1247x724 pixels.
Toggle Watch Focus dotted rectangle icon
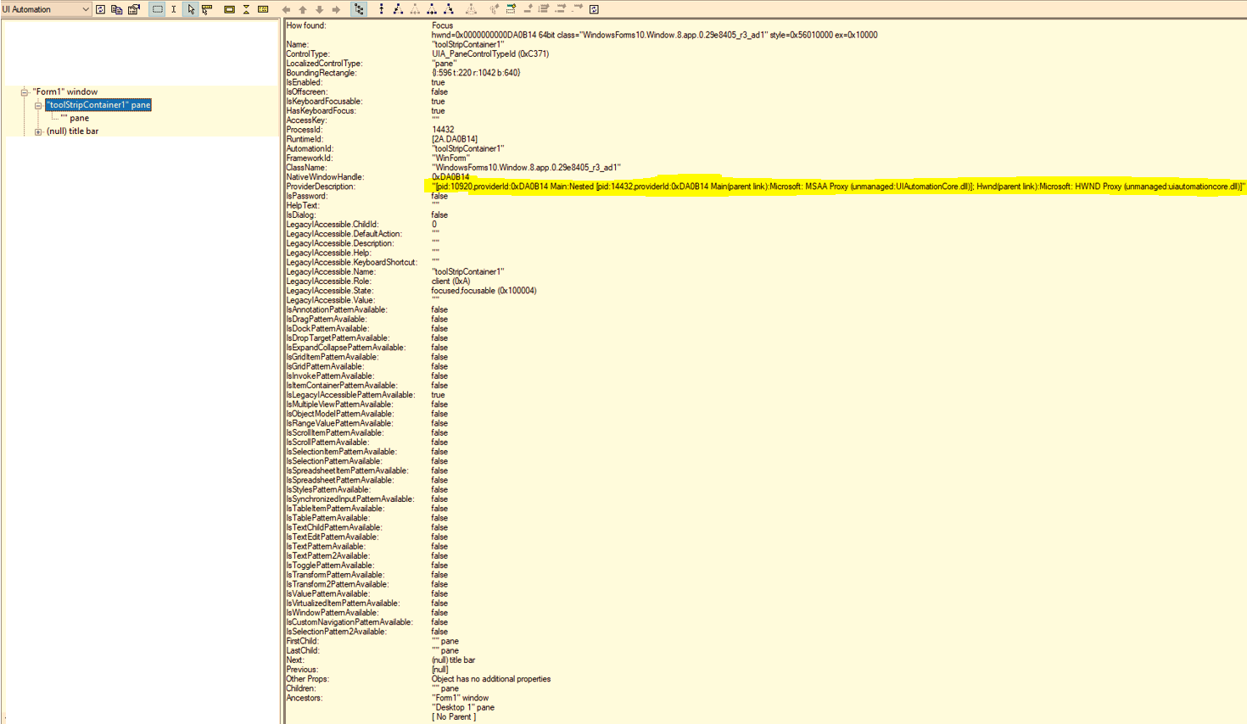pyautogui.click(x=158, y=9)
